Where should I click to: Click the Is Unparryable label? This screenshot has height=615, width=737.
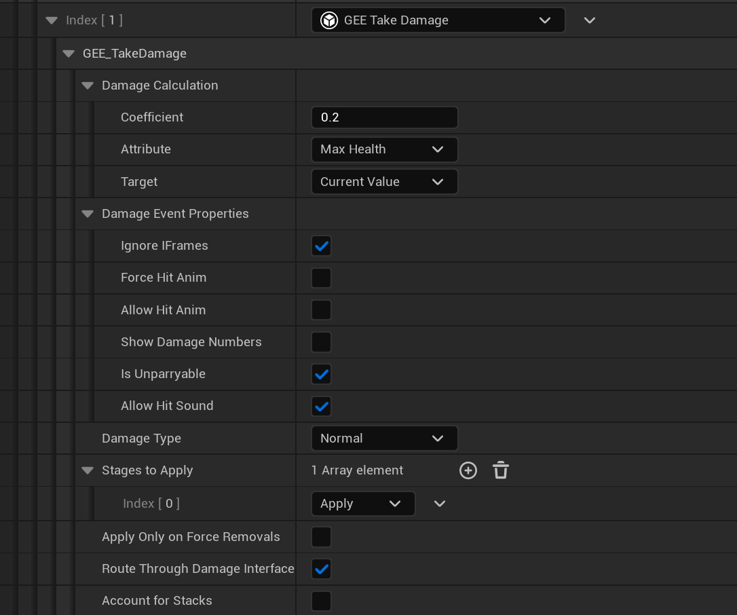(x=163, y=374)
